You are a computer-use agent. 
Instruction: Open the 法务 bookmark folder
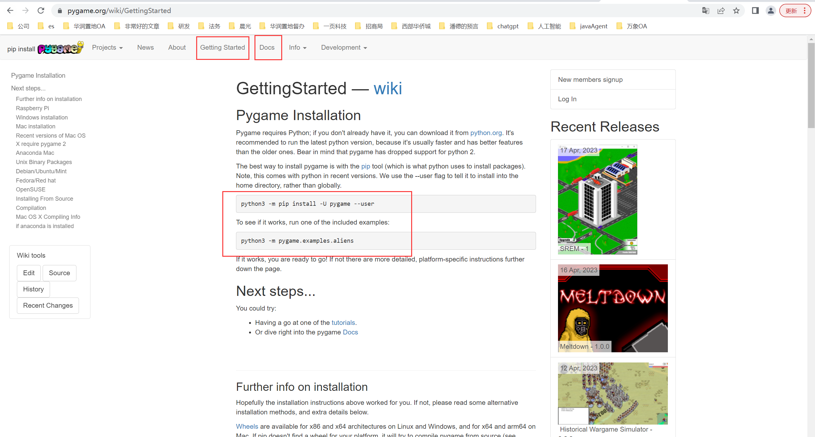coord(210,26)
